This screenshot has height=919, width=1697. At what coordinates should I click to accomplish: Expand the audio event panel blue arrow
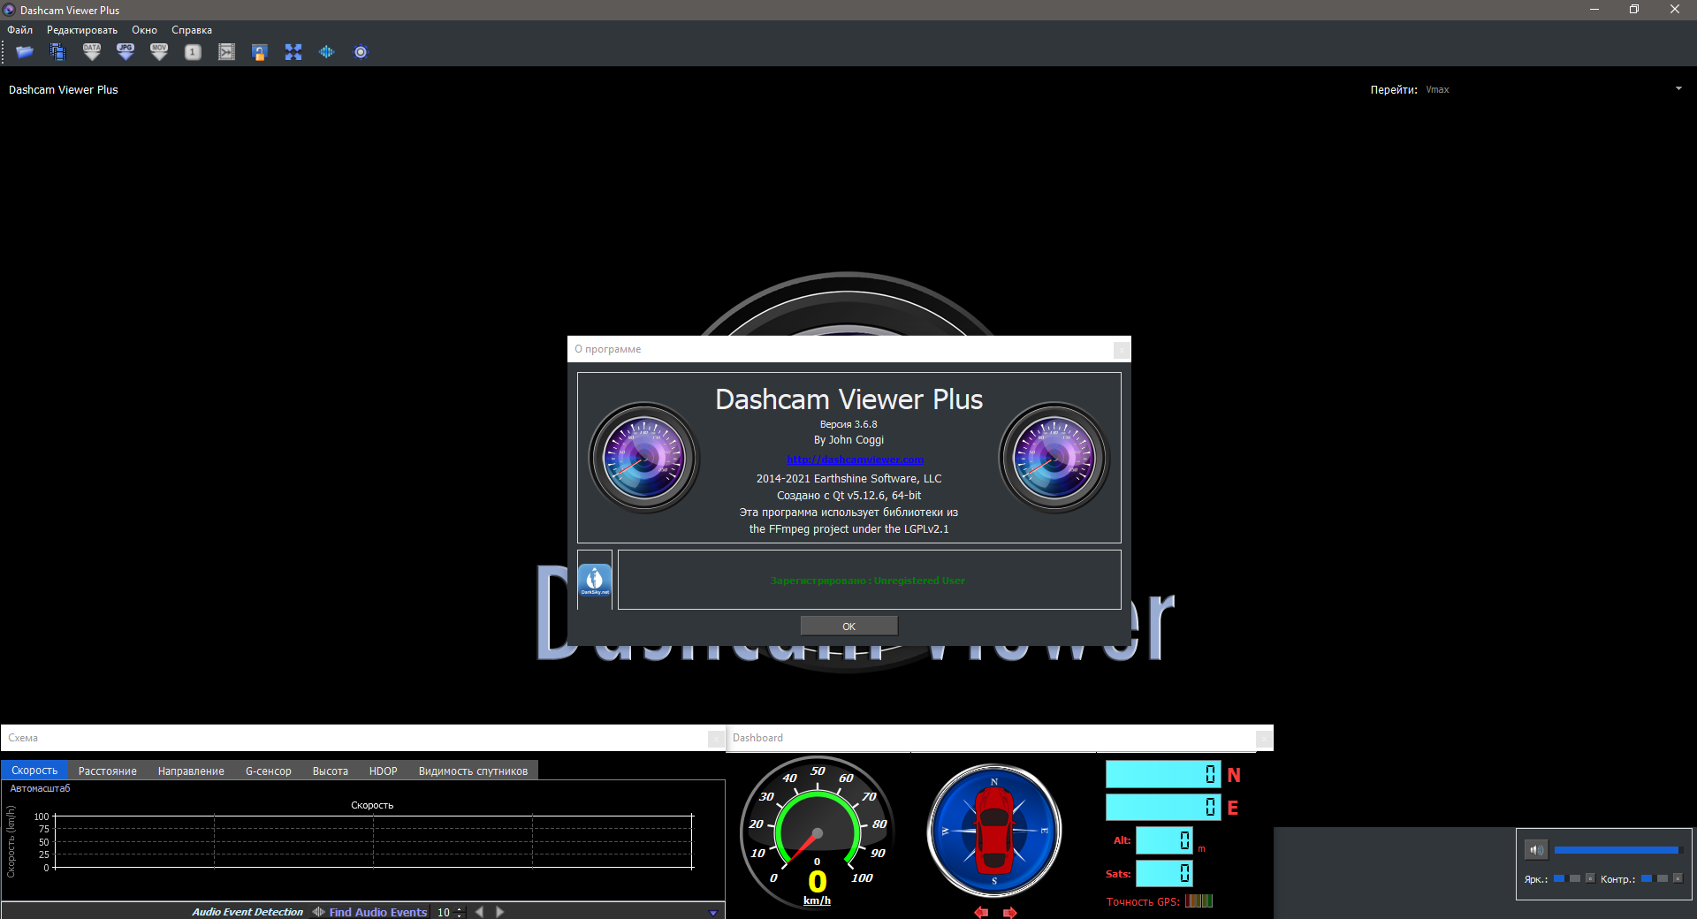[x=713, y=912]
